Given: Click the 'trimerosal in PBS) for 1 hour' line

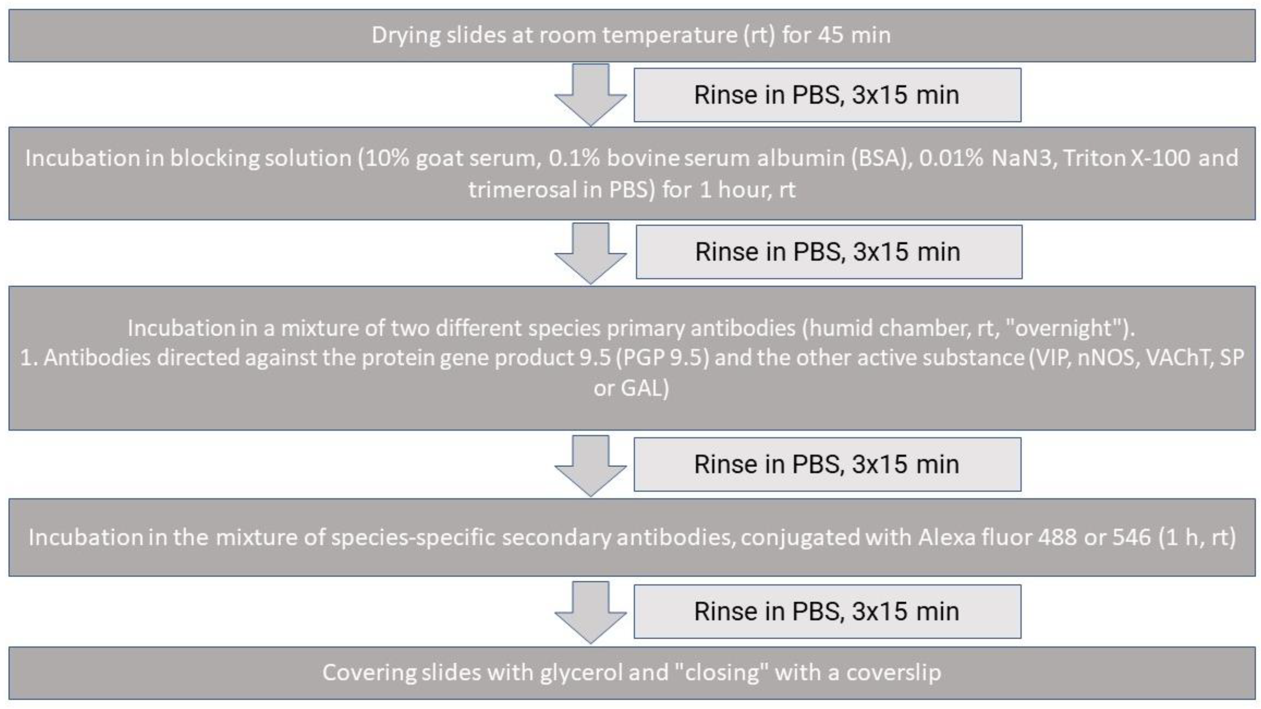Looking at the screenshot, I should tap(632, 190).
